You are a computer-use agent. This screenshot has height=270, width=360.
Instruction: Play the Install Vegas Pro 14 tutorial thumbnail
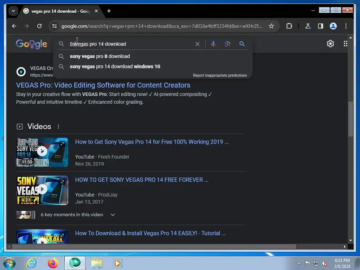pos(42,237)
